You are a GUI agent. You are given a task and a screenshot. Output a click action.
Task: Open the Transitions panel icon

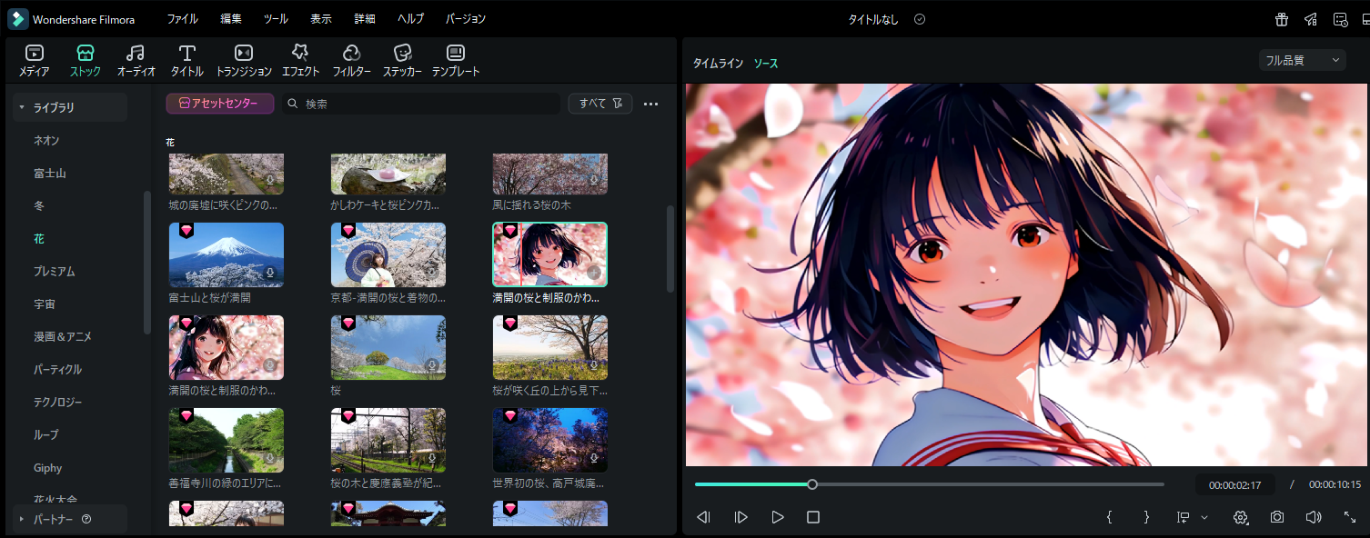(243, 53)
